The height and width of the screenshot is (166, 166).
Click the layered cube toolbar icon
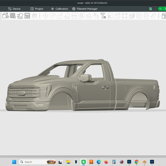132,16
